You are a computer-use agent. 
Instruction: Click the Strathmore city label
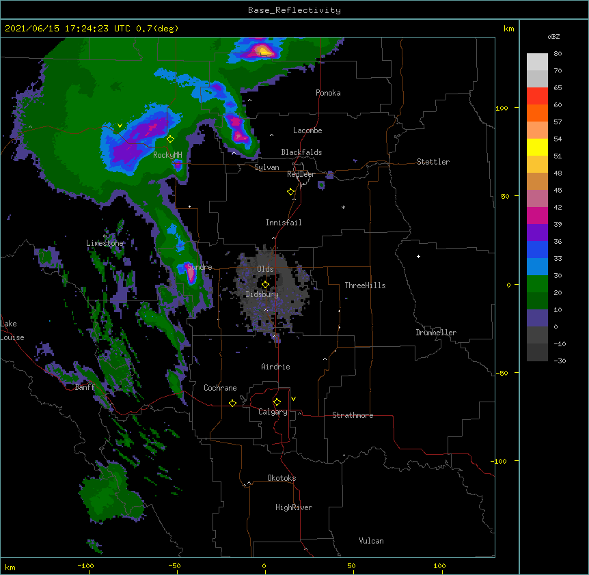(353, 415)
